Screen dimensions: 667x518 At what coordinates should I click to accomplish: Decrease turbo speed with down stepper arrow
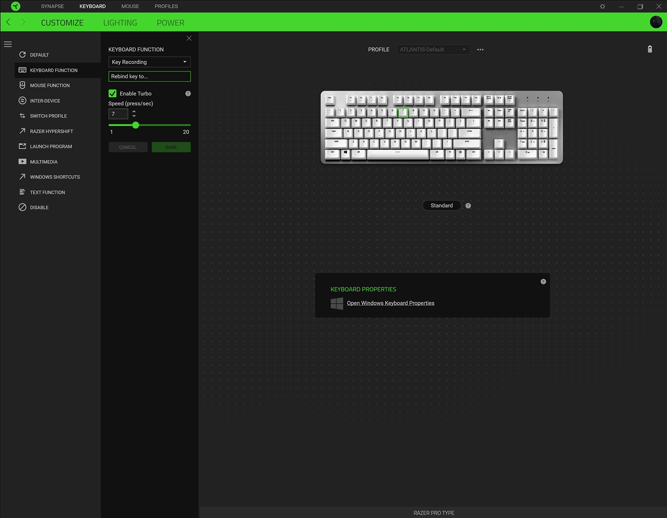click(134, 116)
